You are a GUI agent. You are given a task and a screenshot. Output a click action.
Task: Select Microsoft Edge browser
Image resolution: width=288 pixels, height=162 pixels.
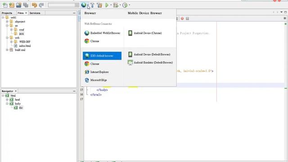pyautogui.click(x=96, y=80)
